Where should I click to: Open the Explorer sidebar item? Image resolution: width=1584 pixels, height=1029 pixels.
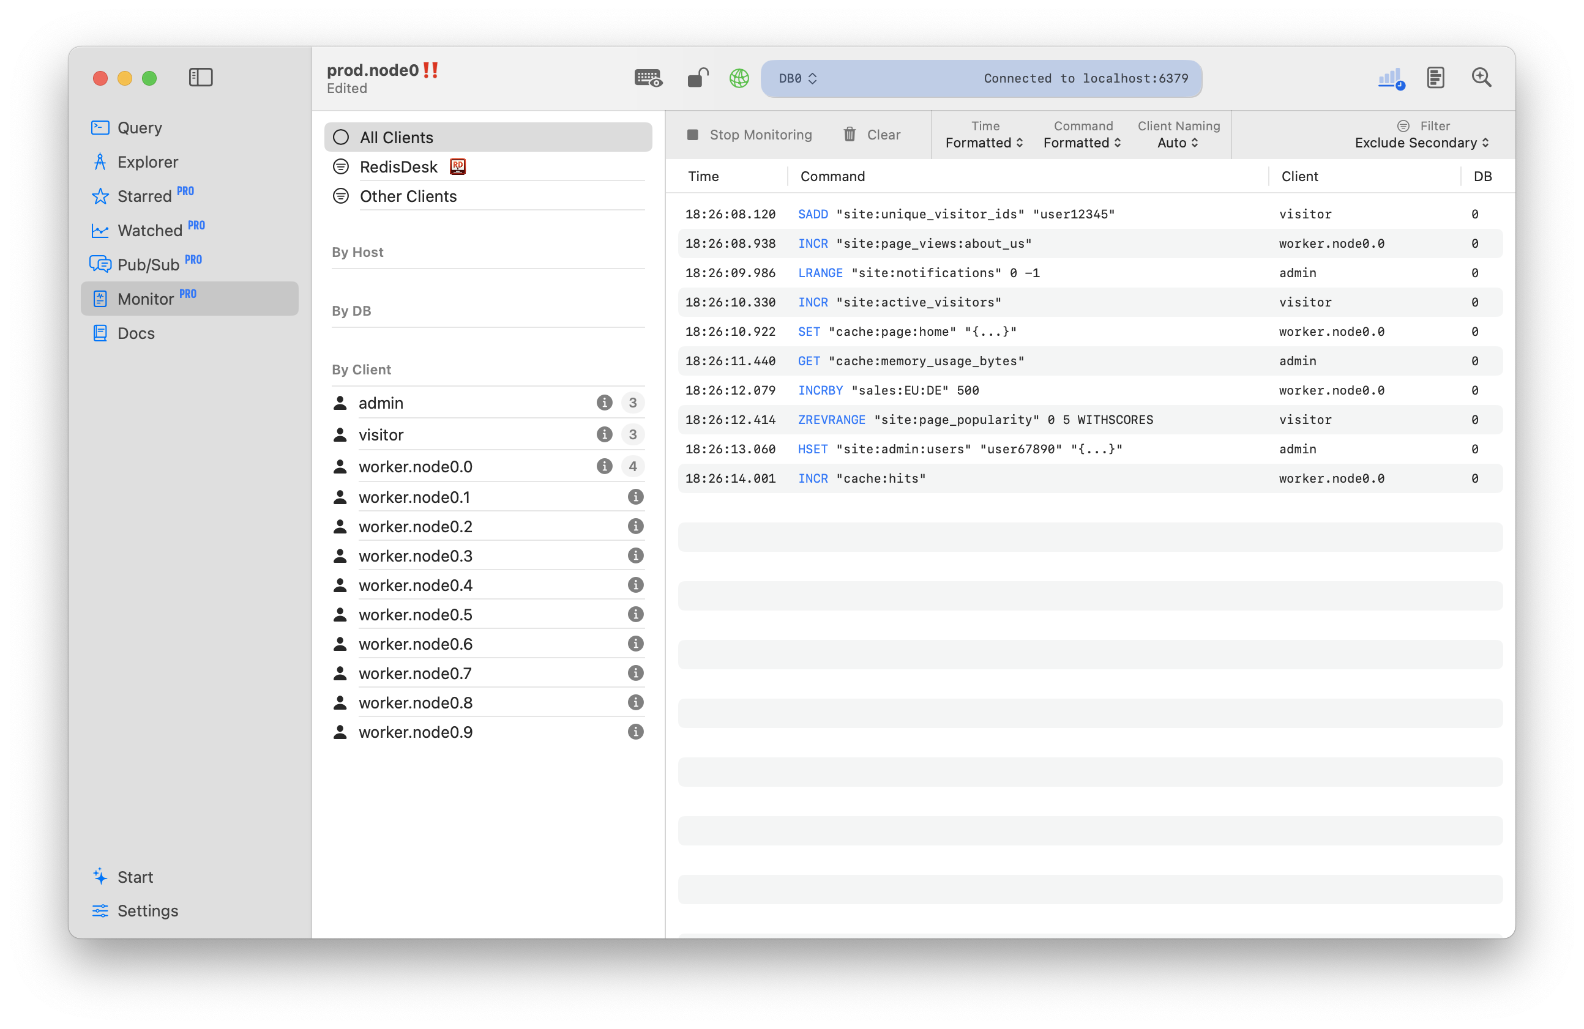[x=148, y=162]
